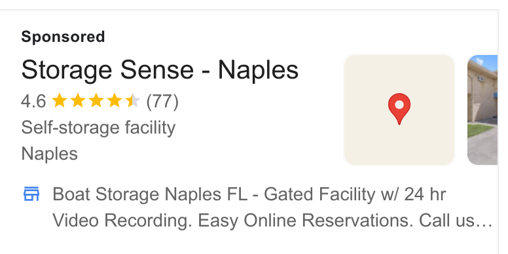
Task: Click the blue storefront icon
Action: coord(31,194)
